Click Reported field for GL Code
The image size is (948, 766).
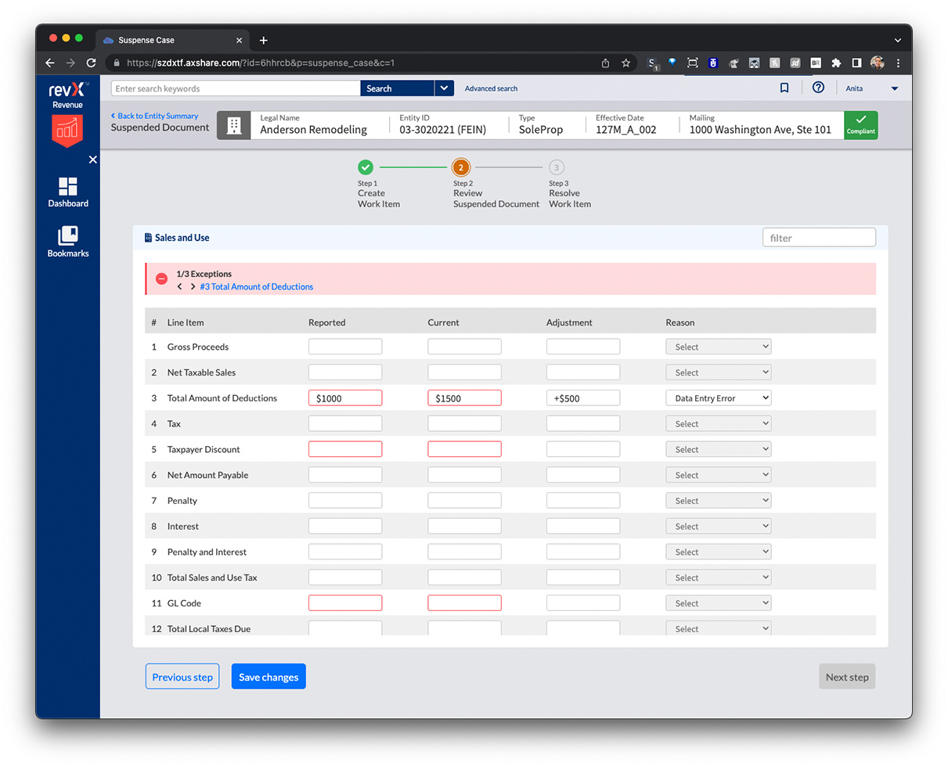[x=345, y=603]
